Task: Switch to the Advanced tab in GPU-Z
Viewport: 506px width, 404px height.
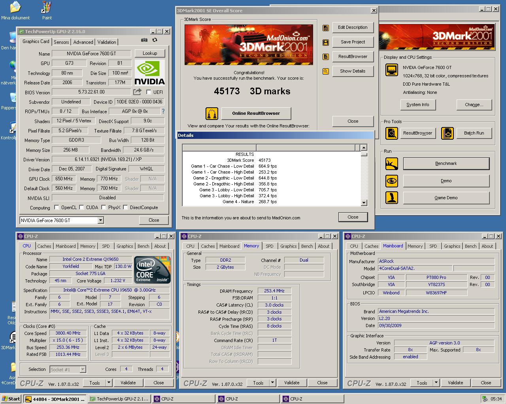Action: 83,42
